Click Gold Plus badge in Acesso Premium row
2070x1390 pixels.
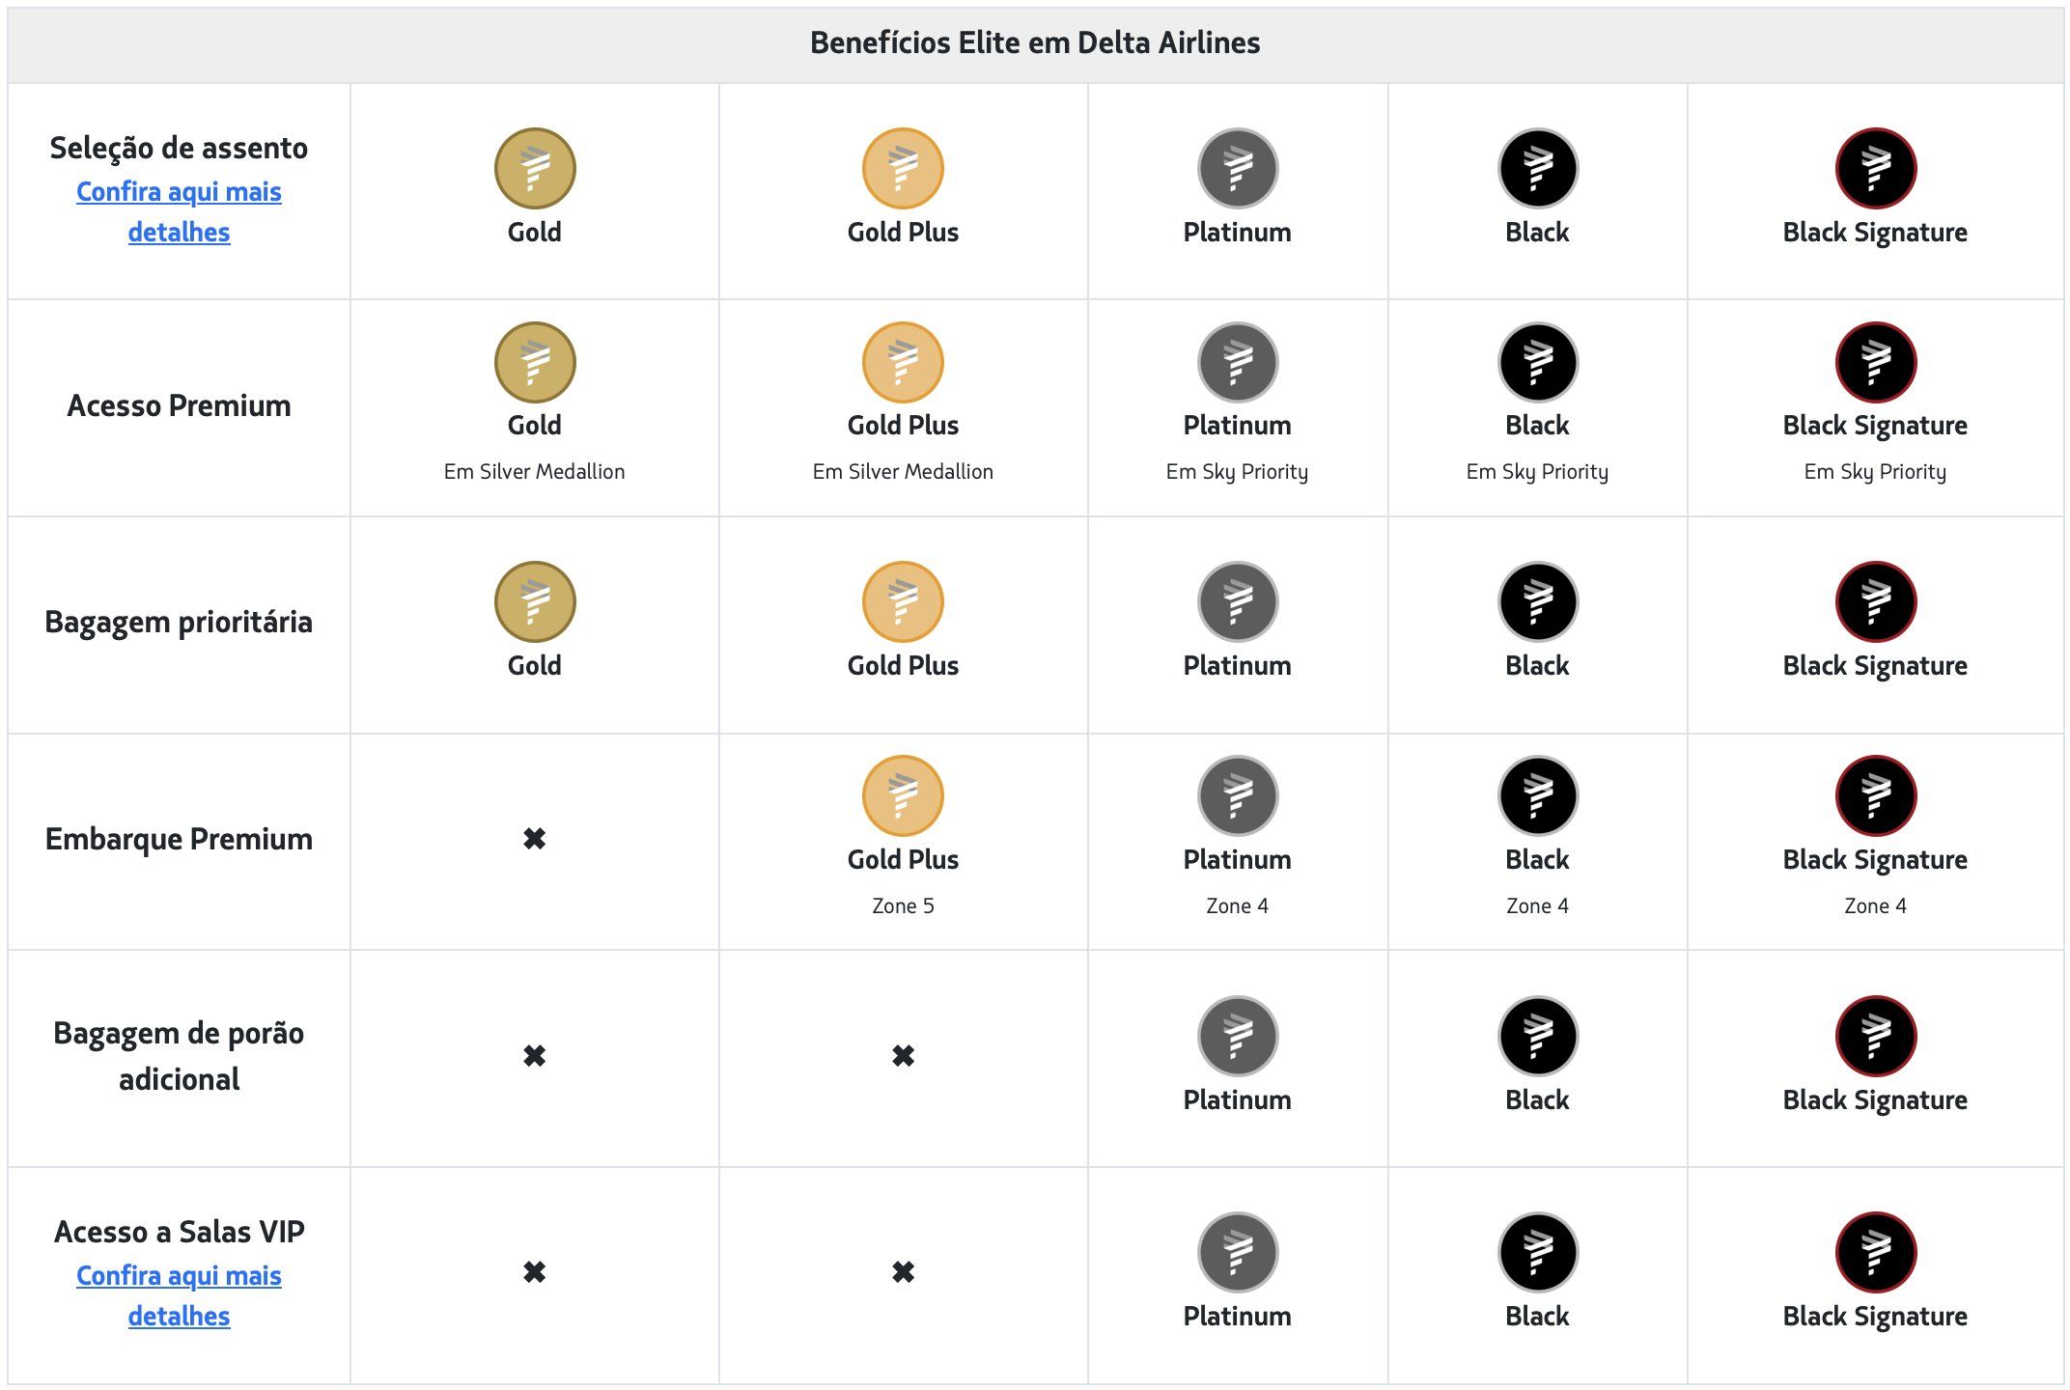pyautogui.click(x=903, y=363)
